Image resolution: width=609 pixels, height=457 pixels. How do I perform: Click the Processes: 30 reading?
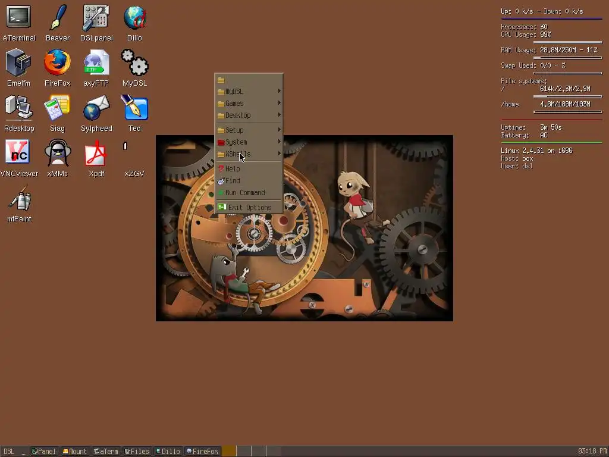click(524, 27)
